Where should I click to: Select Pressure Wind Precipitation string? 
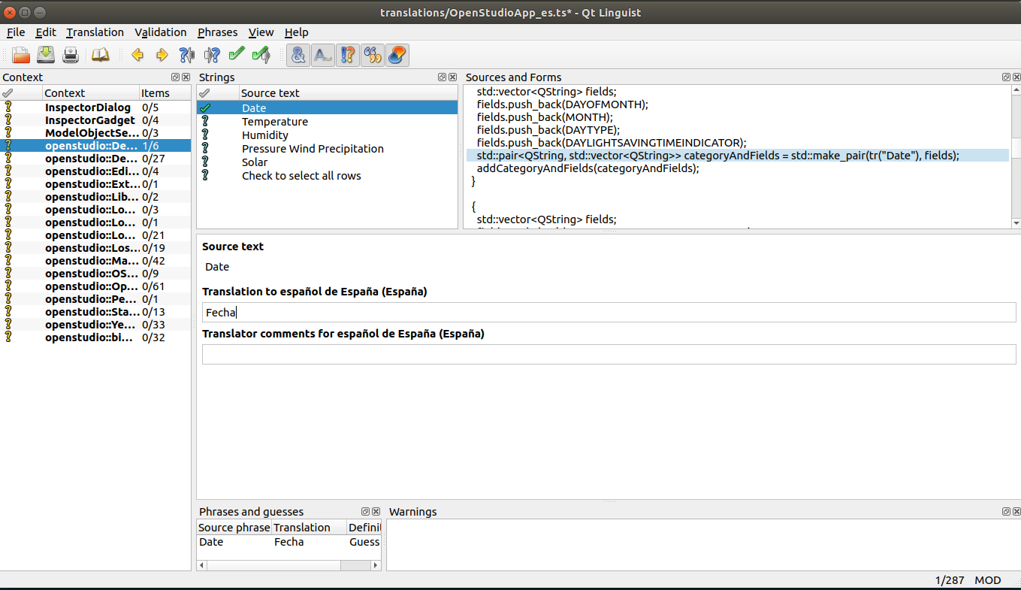coord(327,149)
